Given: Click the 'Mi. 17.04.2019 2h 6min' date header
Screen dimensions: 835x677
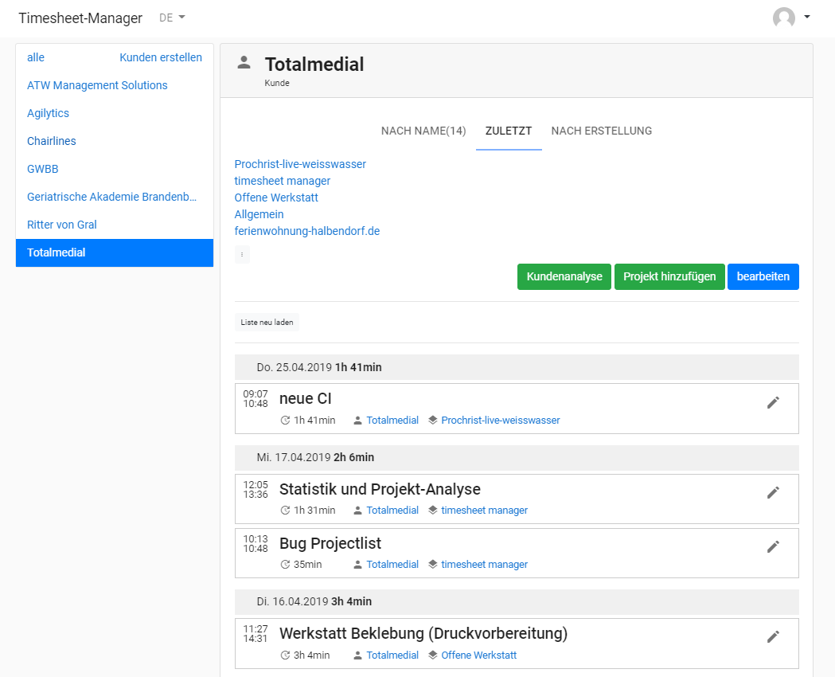Looking at the screenshot, I should (x=517, y=457).
